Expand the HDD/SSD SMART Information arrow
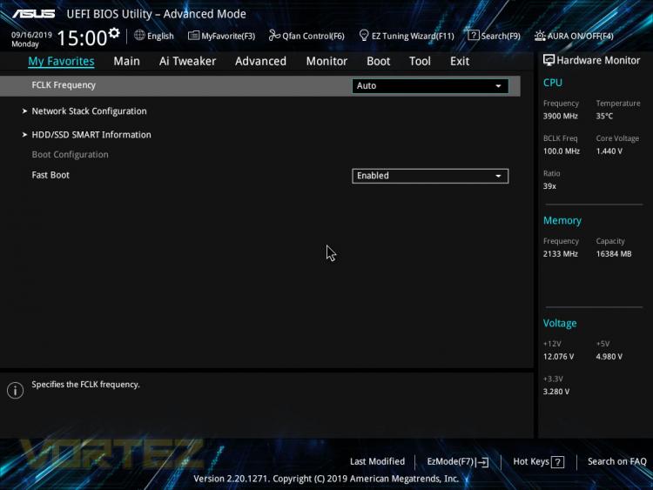This screenshot has height=490, width=653. coord(24,135)
